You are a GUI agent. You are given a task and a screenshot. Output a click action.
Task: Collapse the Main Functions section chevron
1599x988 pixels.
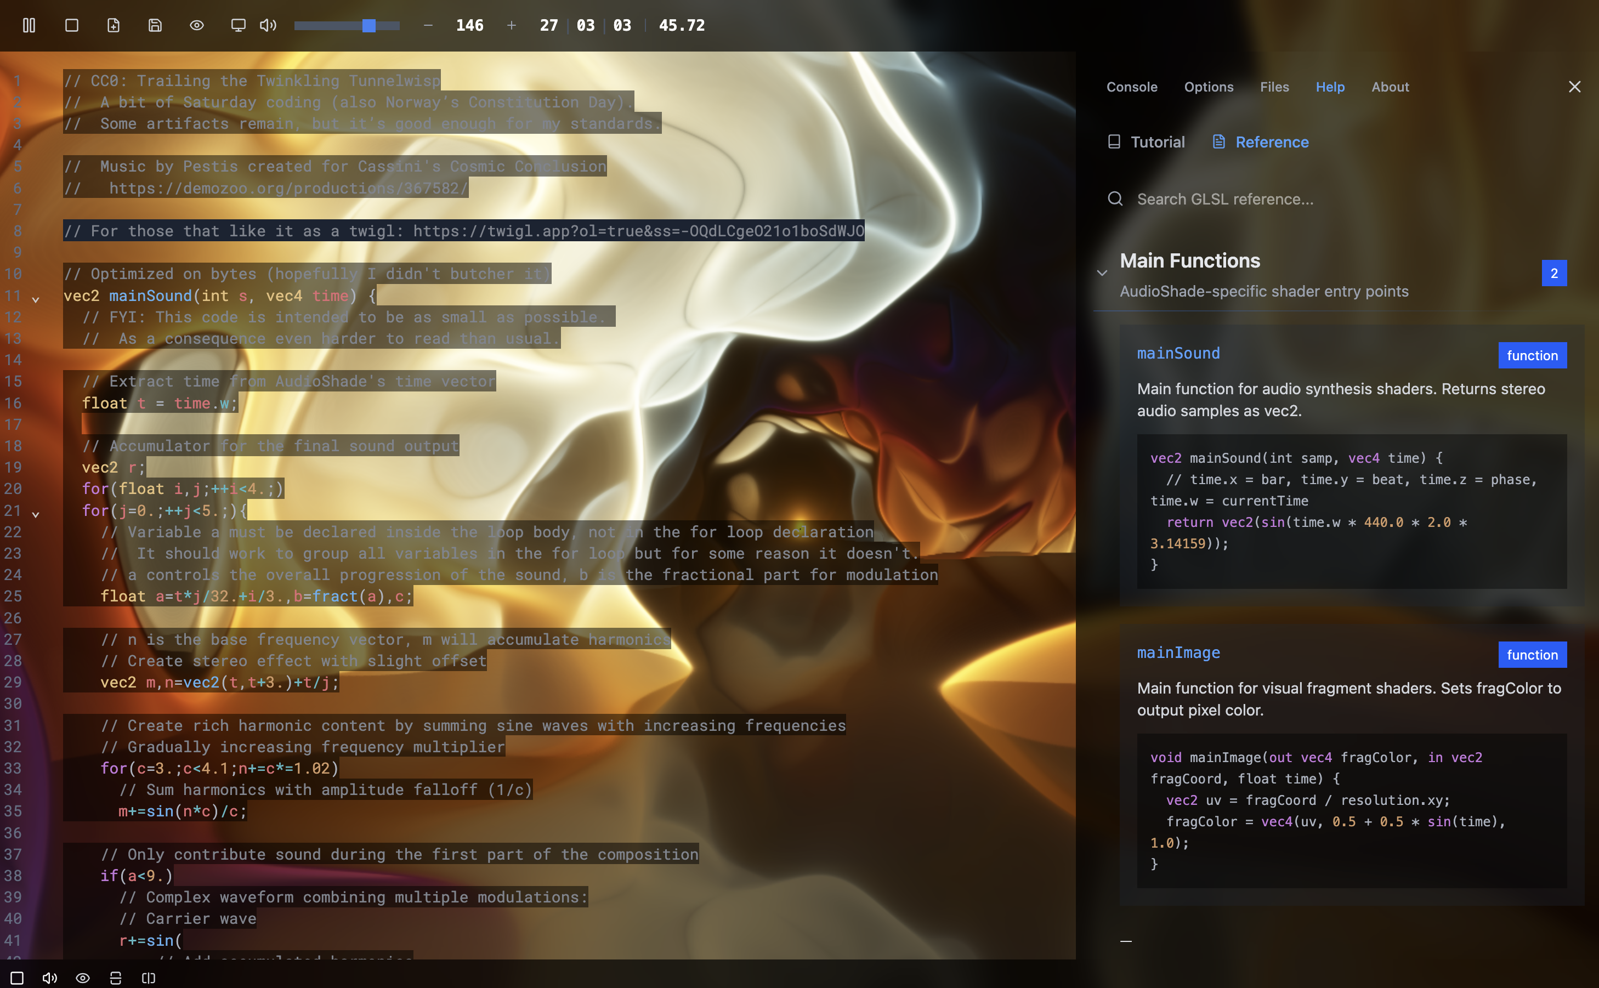pos(1102,273)
